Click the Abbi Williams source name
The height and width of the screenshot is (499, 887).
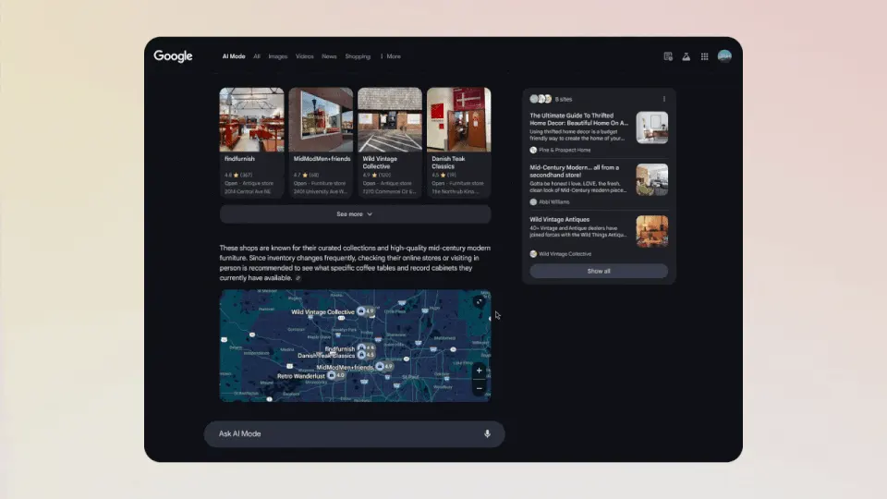553,202
